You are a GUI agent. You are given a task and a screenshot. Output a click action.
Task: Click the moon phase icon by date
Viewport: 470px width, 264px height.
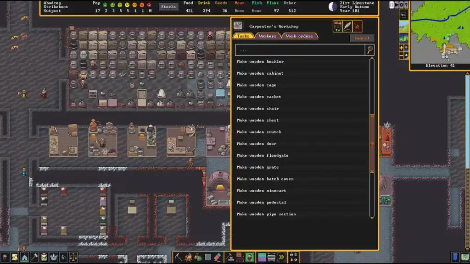pos(333,6)
